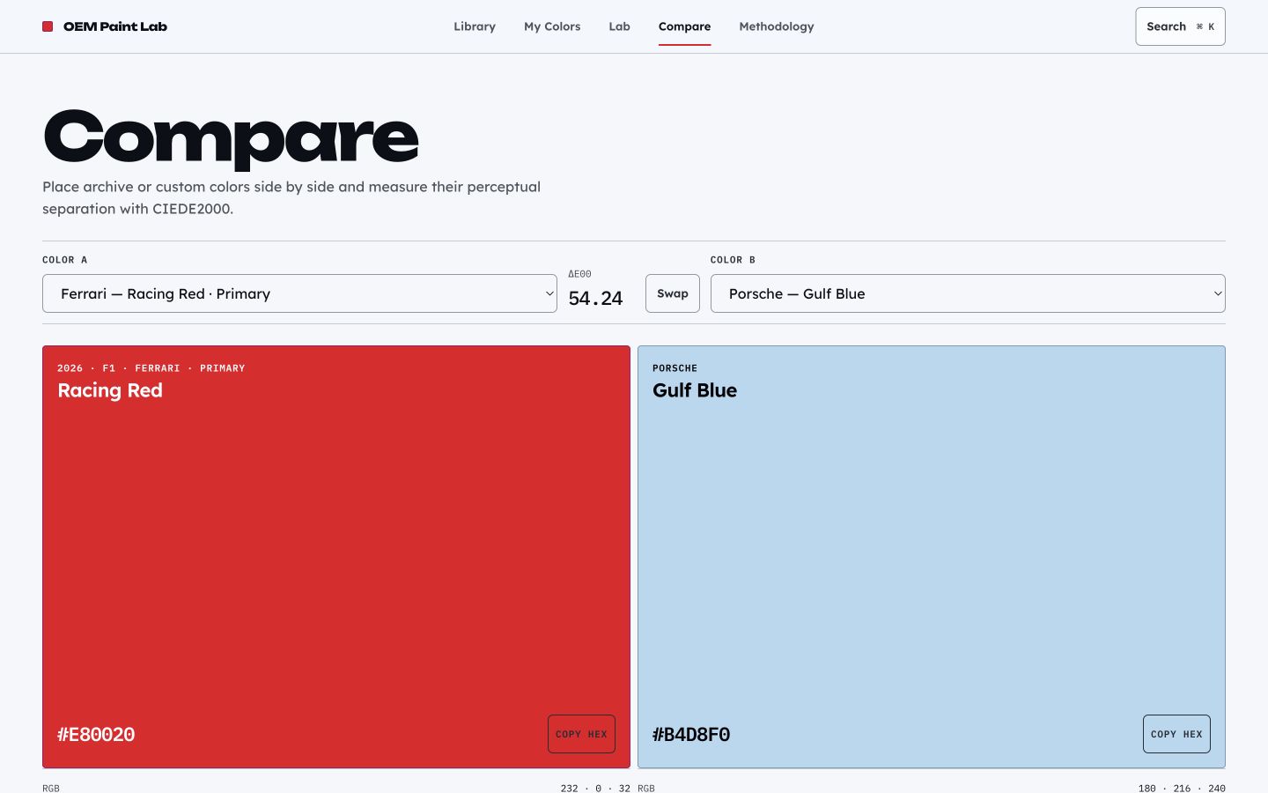Screen dimensions: 1268x793
Task: Select the Compare tab
Action: pos(684,26)
